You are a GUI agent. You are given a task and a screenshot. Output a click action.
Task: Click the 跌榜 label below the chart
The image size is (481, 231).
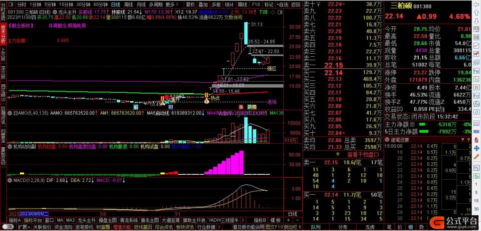[x=252, y=107]
